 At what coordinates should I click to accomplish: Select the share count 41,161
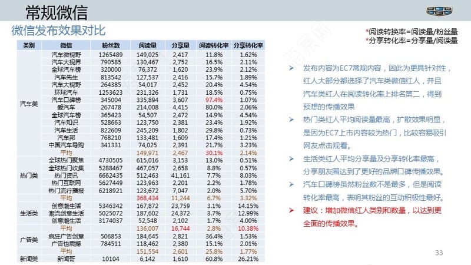(181, 175)
